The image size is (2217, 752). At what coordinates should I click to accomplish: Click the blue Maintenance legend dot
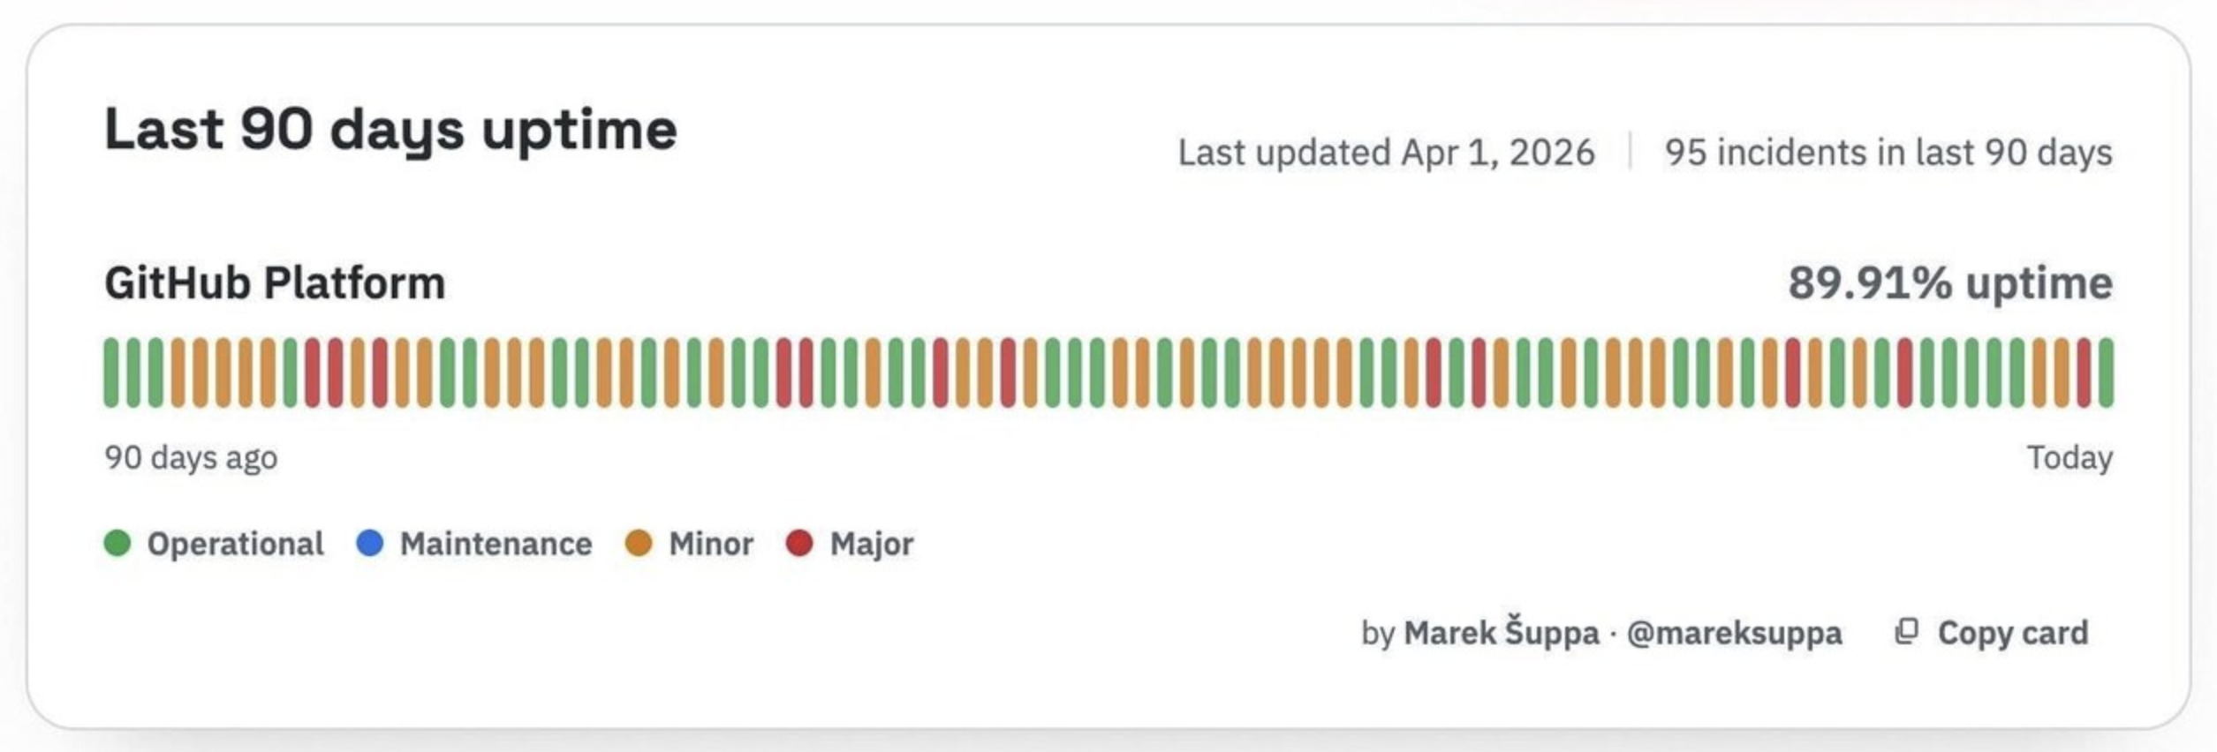[370, 543]
